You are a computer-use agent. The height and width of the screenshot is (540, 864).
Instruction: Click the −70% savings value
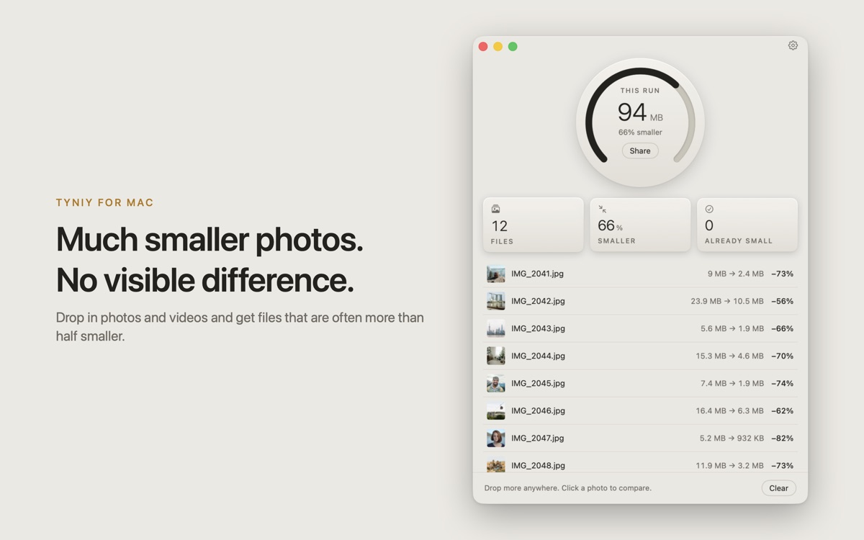tap(783, 356)
